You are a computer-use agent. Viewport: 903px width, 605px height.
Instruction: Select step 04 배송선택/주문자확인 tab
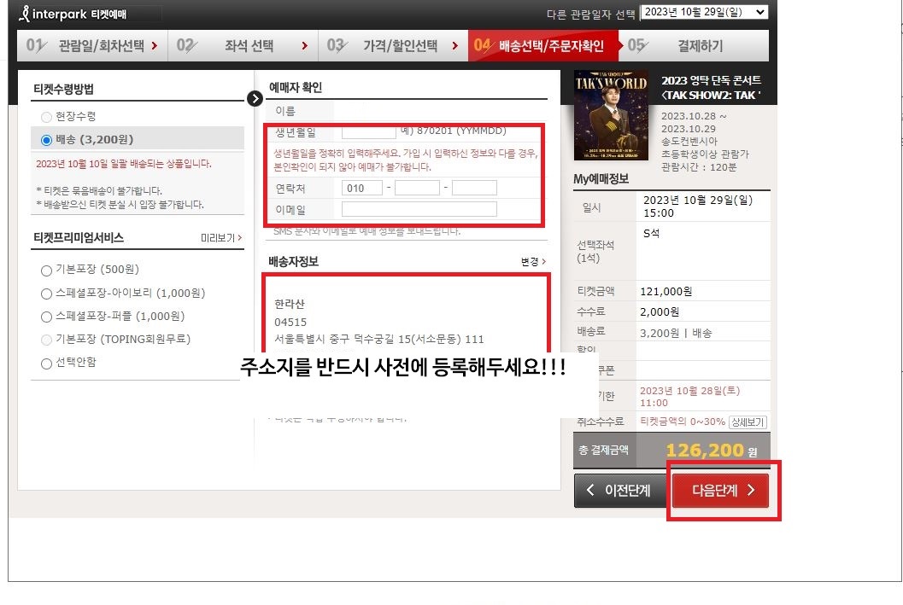pyautogui.click(x=543, y=45)
